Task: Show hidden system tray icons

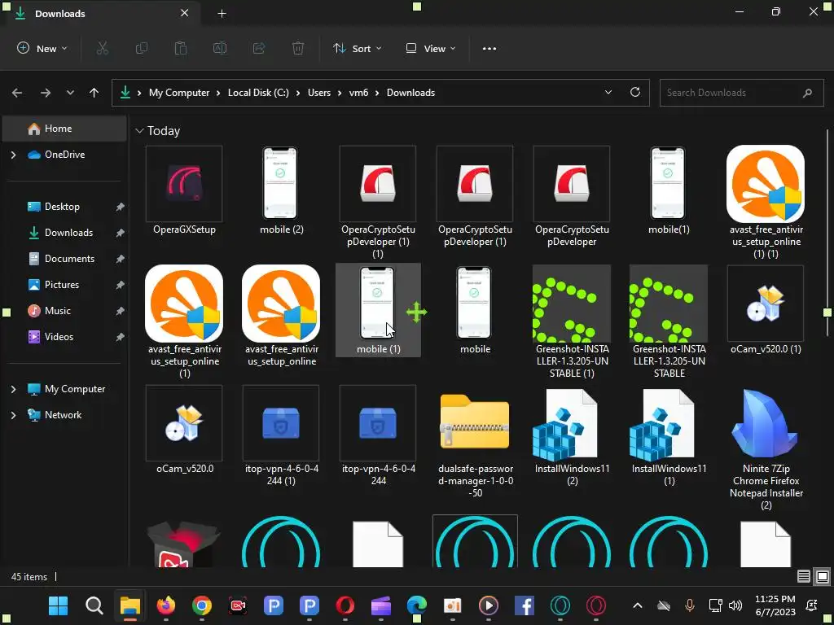Action: tap(637, 605)
